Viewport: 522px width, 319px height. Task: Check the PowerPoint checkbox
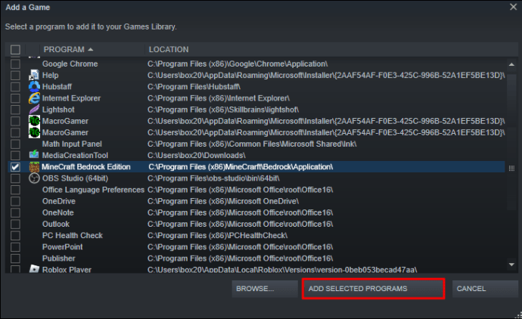click(15, 247)
